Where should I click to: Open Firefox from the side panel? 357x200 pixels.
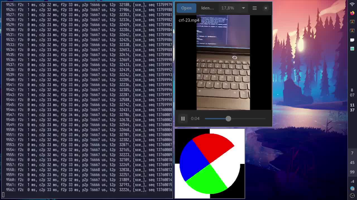352,13
